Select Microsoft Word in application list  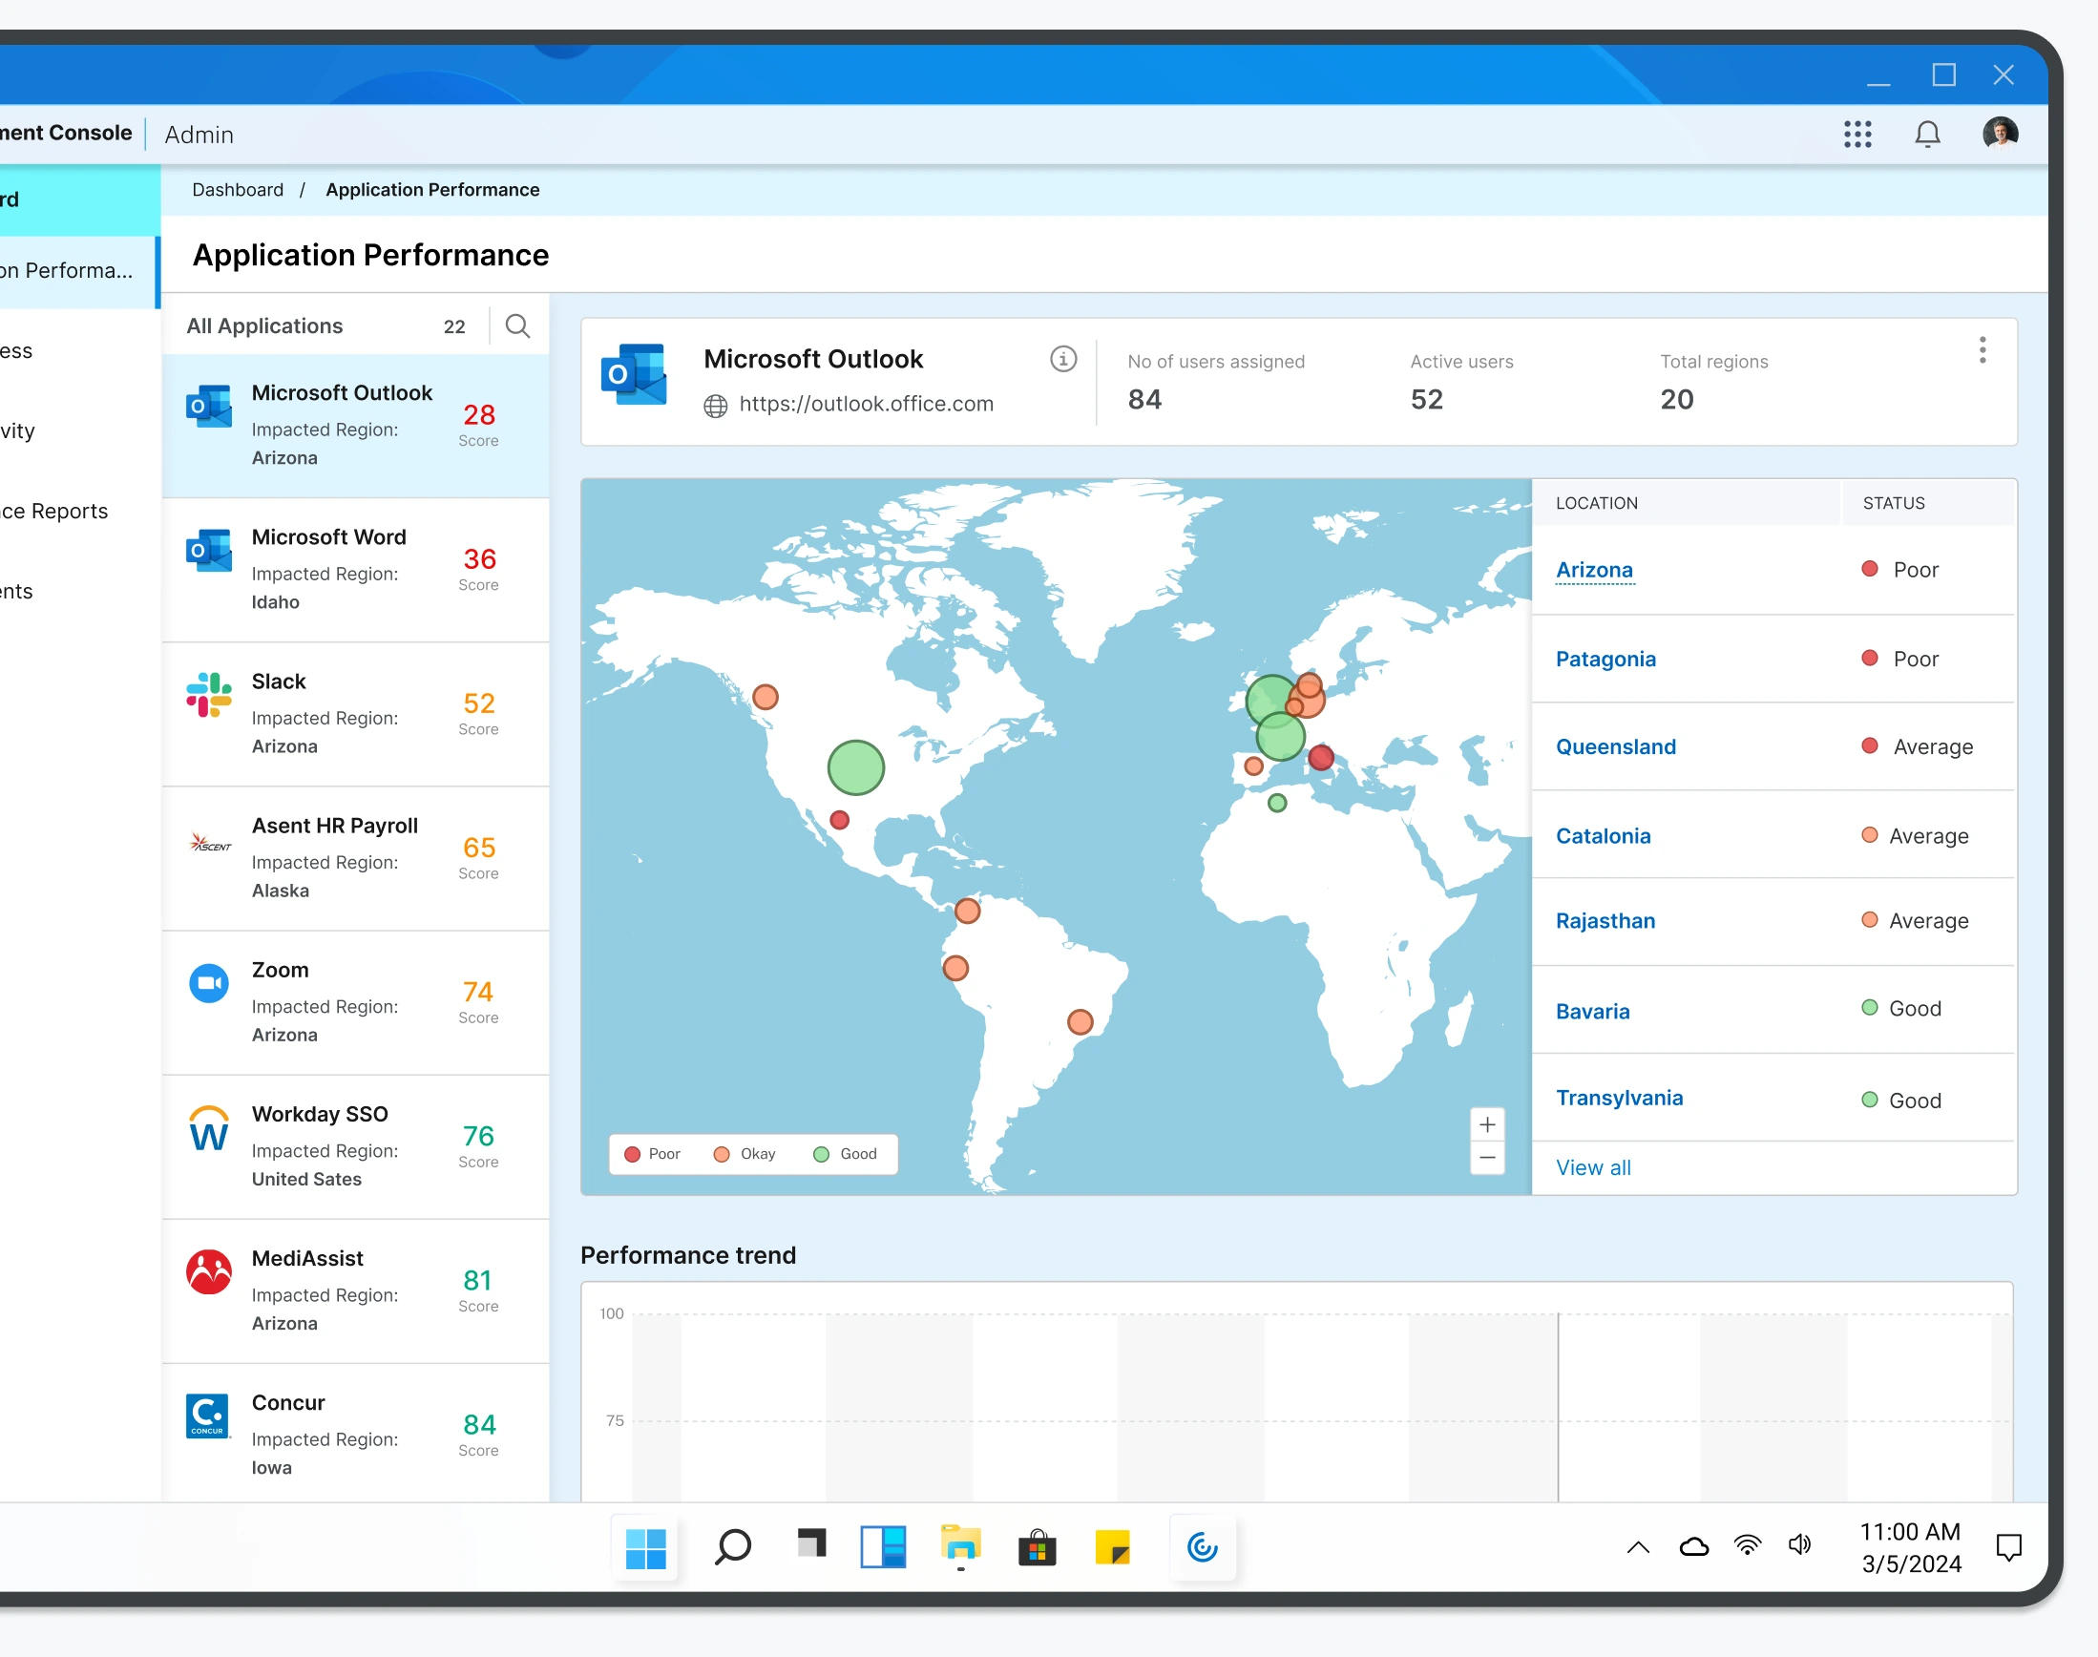pyautogui.click(x=356, y=571)
